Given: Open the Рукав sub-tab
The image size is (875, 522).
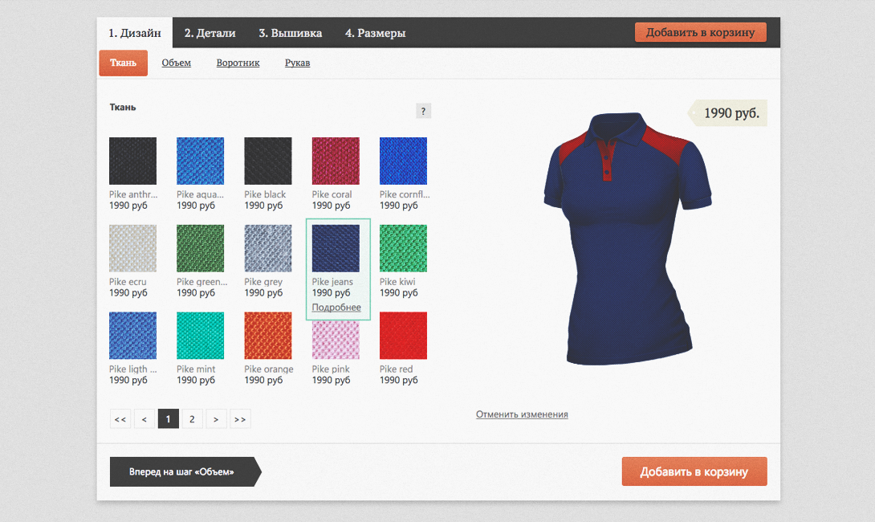Looking at the screenshot, I should click(298, 63).
